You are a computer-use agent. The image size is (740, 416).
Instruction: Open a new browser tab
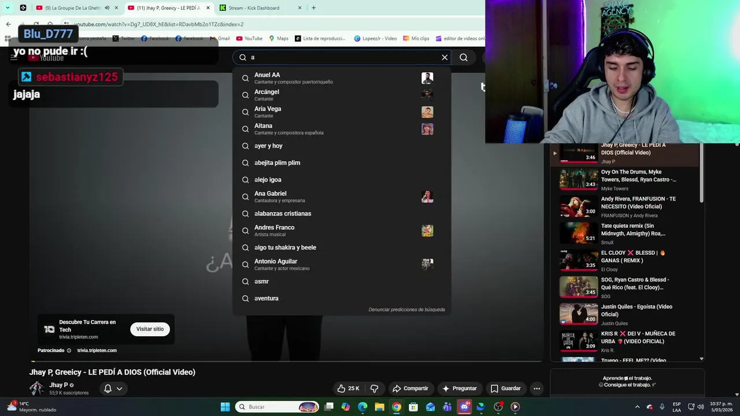pyautogui.click(x=313, y=8)
